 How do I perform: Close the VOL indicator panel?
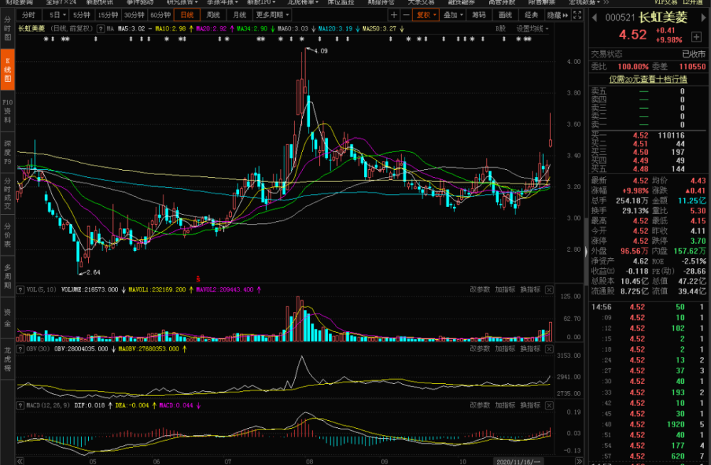click(549, 289)
